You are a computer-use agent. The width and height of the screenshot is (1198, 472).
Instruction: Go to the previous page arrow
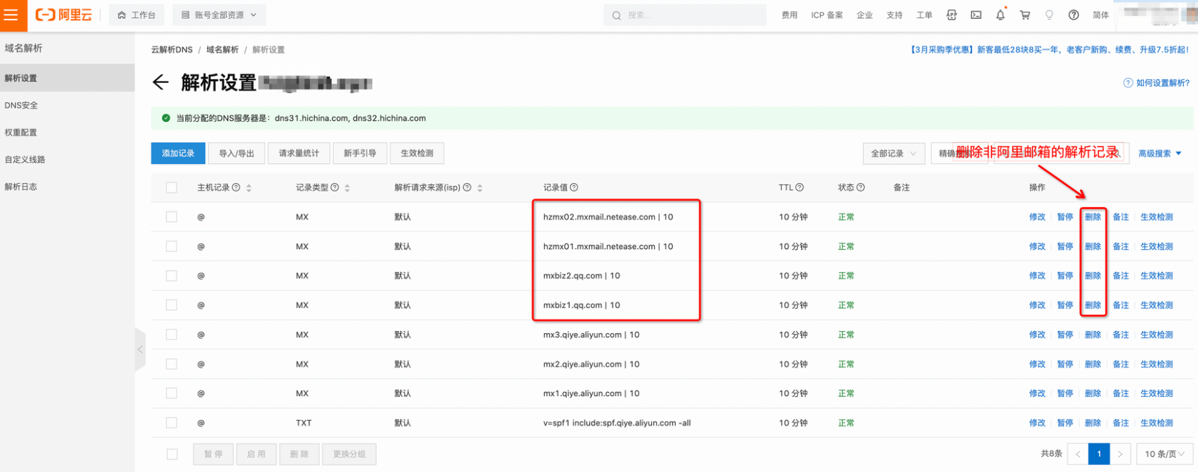(x=1078, y=454)
